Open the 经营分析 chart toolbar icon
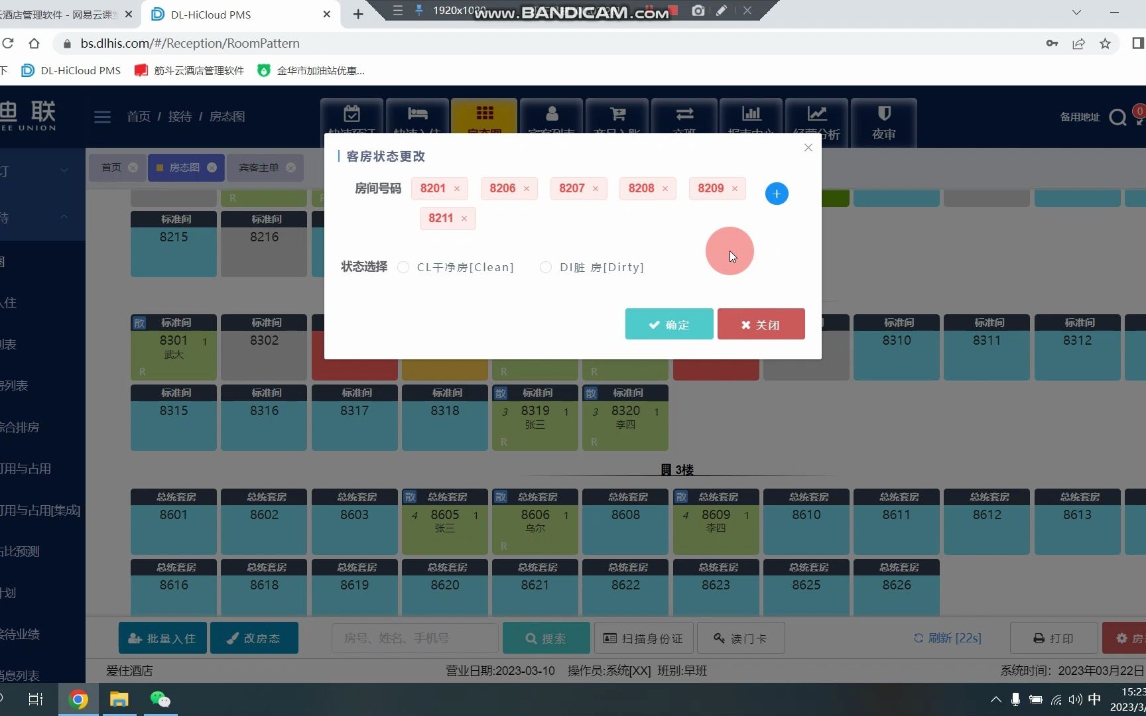This screenshot has width=1146, height=716. [x=816, y=117]
